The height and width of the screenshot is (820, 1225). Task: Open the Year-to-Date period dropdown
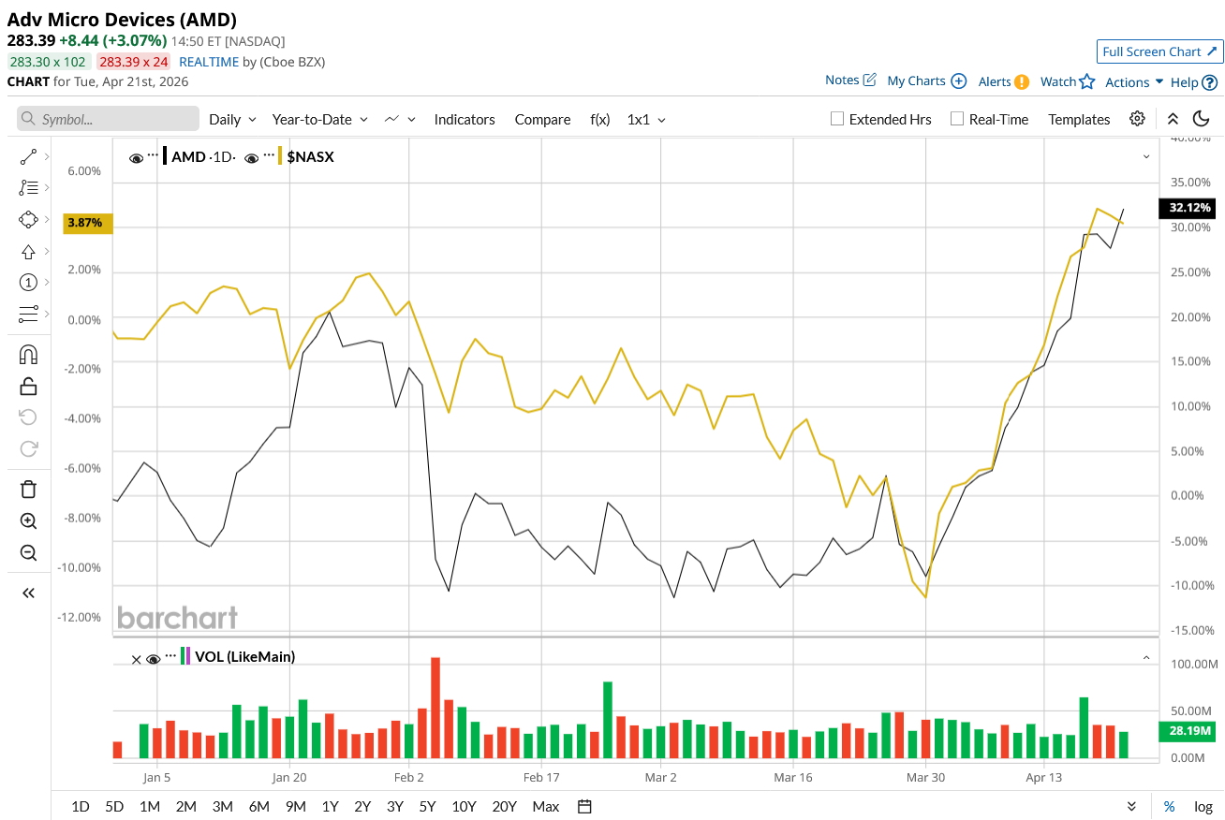319,119
